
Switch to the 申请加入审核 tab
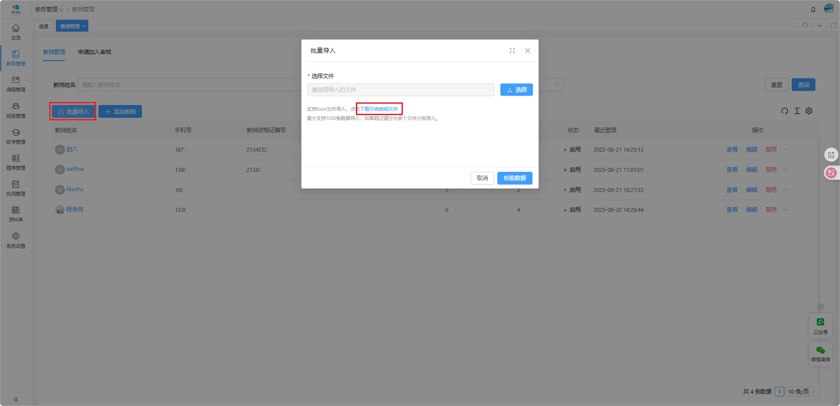point(94,52)
